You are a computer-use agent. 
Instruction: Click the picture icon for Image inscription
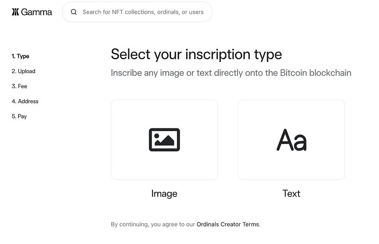[164, 140]
